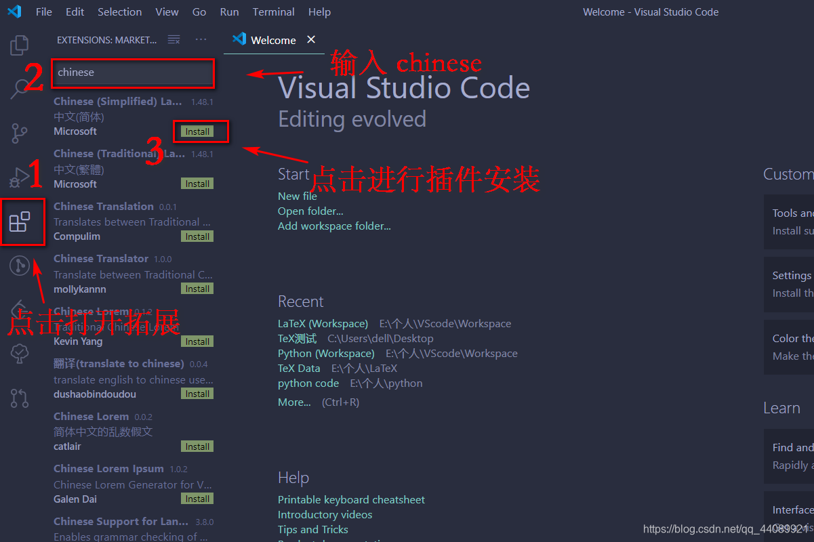This screenshot has height=542, width=814.
Task: Select the Extensions icon in activity bar
Action: [20, 222]
